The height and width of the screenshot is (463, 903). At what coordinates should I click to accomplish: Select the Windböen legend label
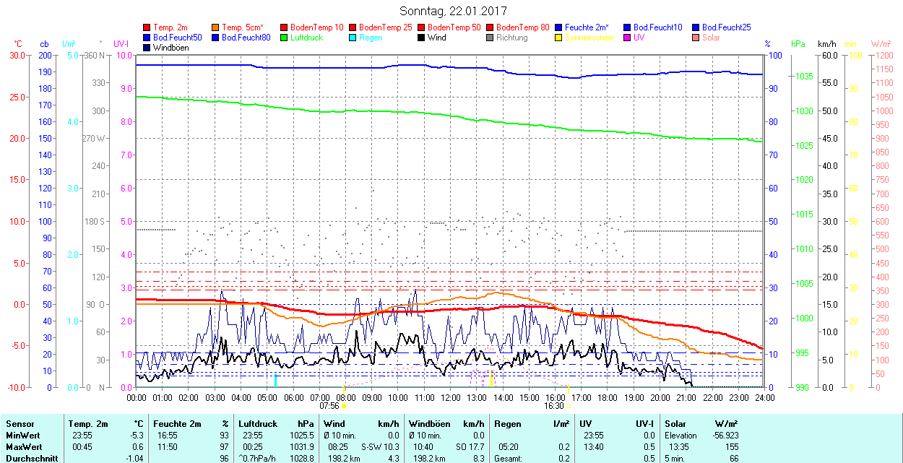tap(170, 48)
